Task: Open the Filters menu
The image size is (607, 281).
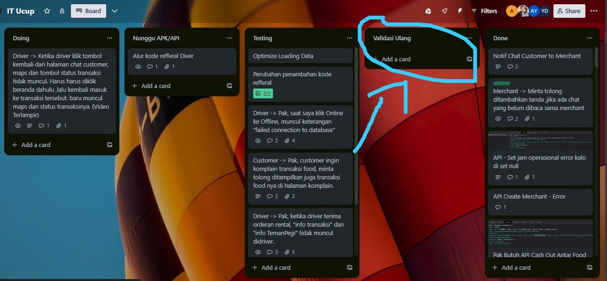Action: coord(484,11)
